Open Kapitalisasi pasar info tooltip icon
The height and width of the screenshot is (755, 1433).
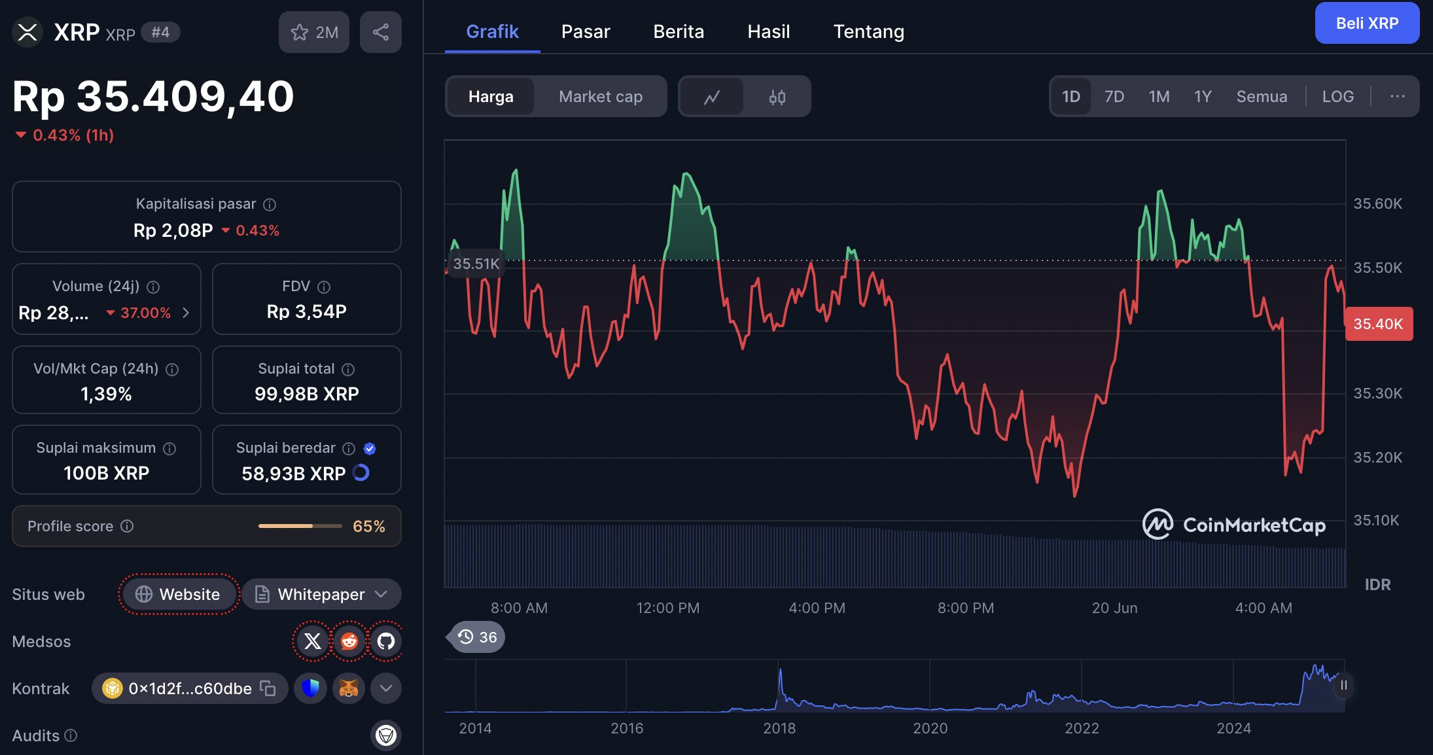270,205
